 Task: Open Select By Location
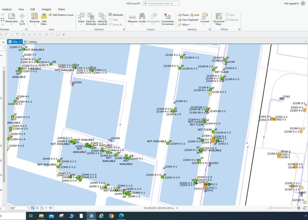tap(102, 19)
